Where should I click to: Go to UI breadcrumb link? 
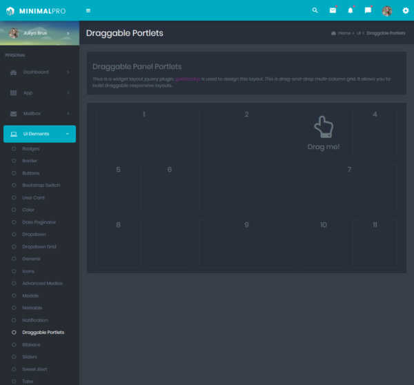tap(359, 33)
